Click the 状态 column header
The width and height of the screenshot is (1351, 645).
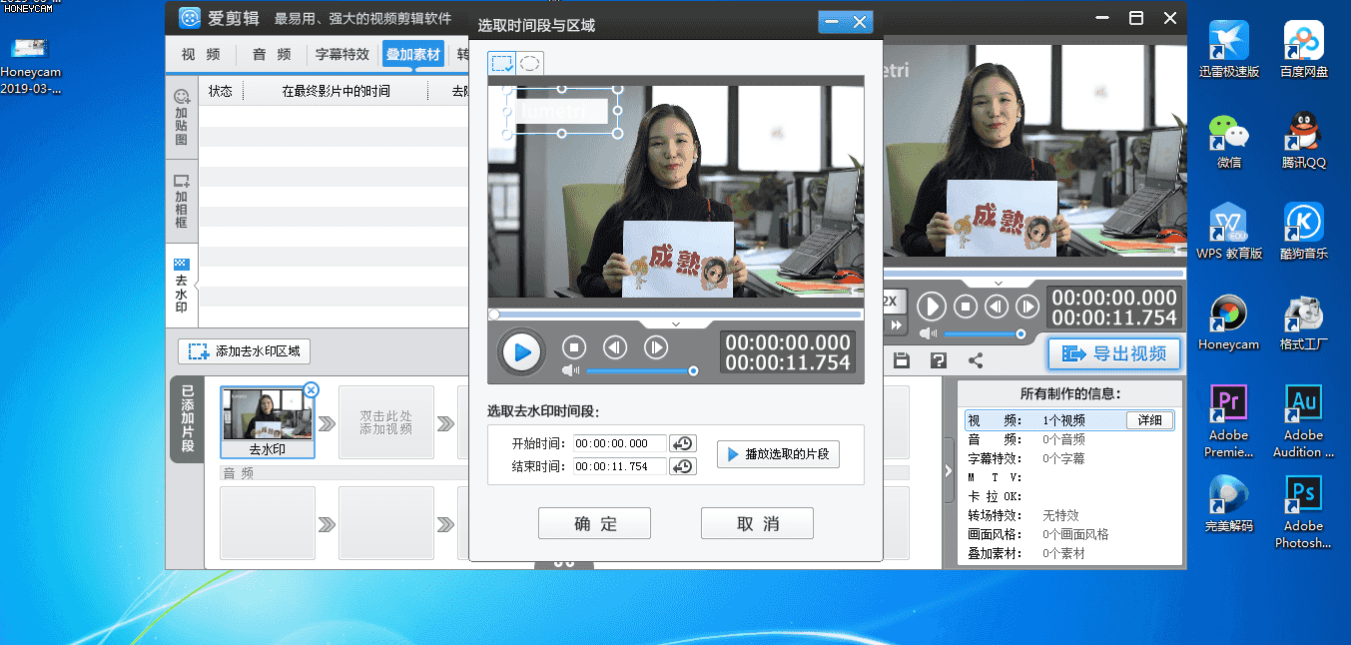221,91
